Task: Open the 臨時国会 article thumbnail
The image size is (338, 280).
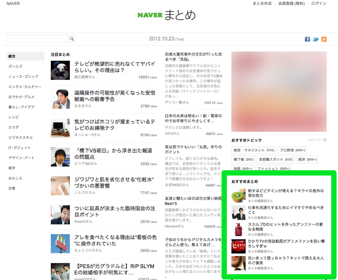Action: tap(60, 215)
